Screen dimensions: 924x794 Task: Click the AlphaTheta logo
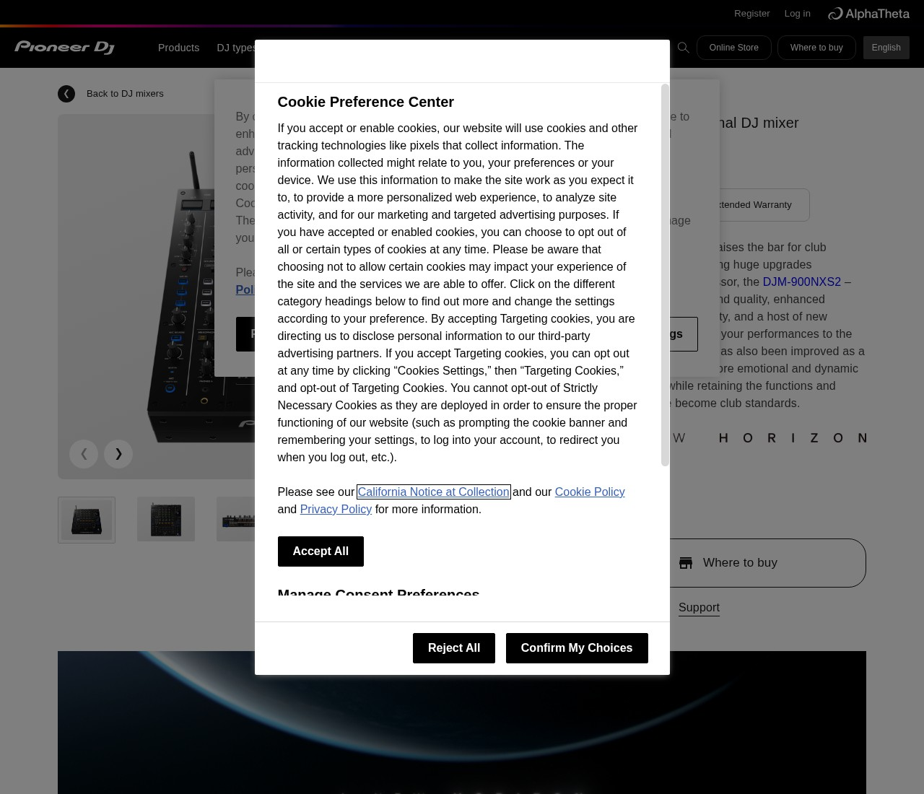[868, 14]
